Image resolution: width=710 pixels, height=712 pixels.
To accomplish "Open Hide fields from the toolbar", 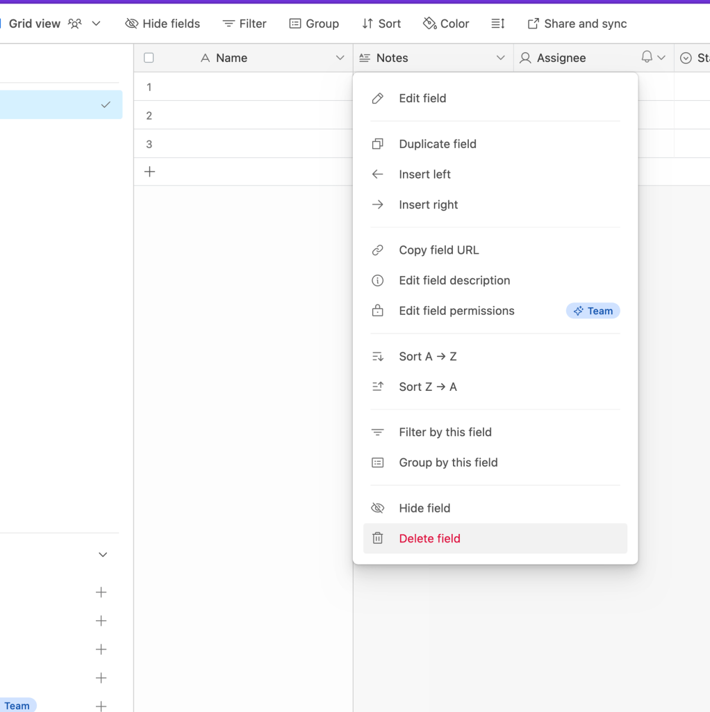I will point(163,23).
